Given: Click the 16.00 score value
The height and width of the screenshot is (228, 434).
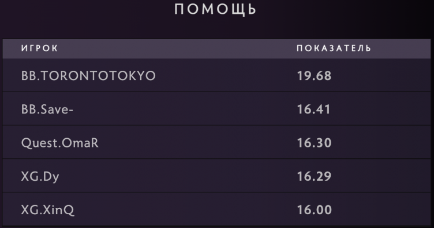Looking at the screenshot, I should pos(314,210).
